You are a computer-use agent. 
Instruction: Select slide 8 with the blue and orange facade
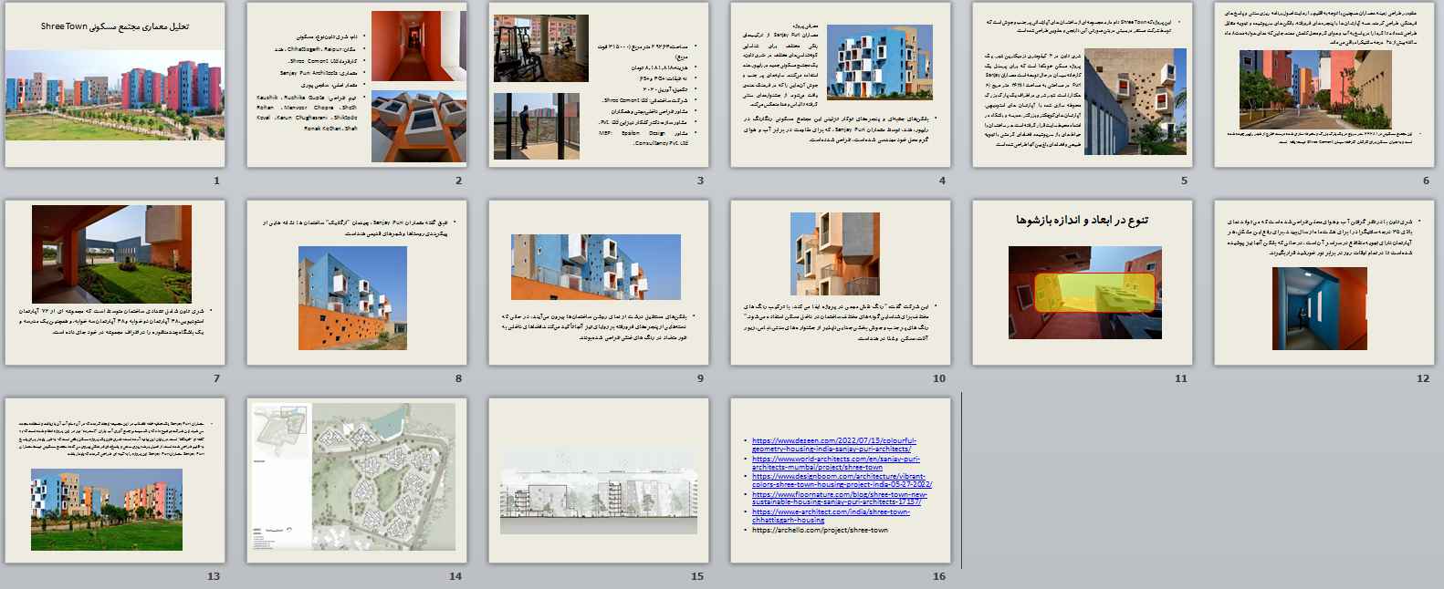pos(356,283)
